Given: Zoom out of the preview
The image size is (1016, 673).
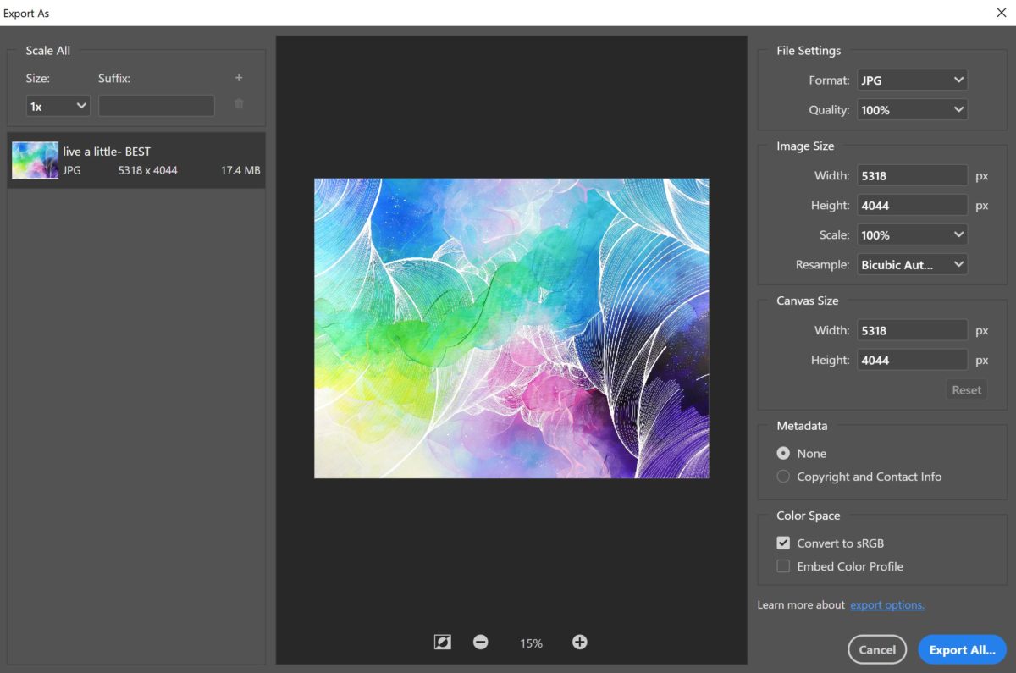Looking at the screenshot, I should coord(480,642).
